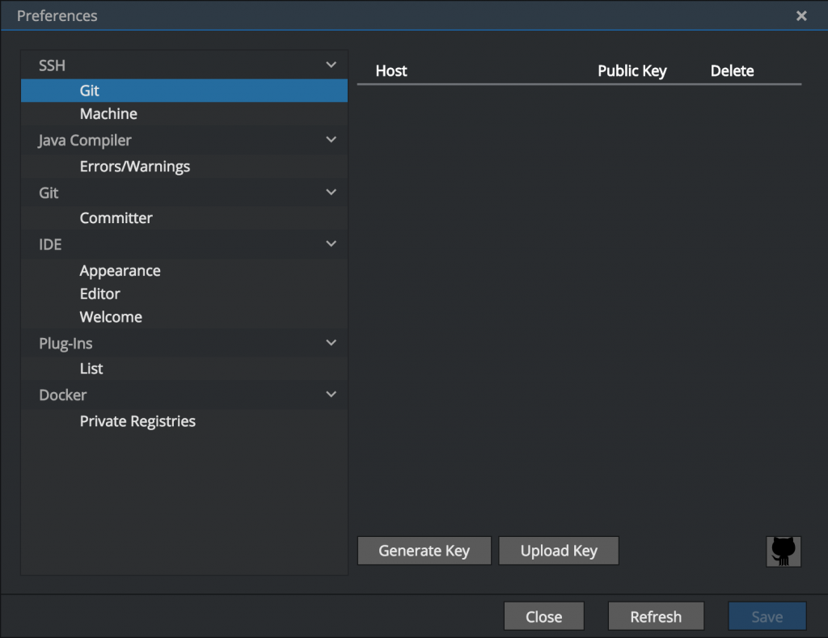Collapse the IDE section chevron
Viewport: 828px width, 638px height.
(331, 244)
